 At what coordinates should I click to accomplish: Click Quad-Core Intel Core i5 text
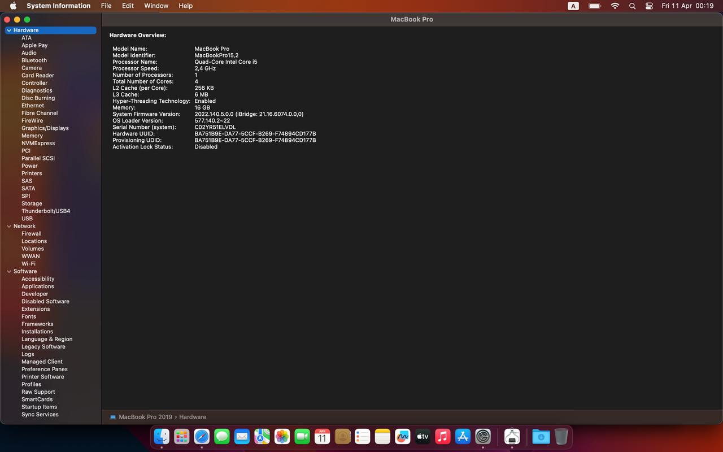coord(226,62)
